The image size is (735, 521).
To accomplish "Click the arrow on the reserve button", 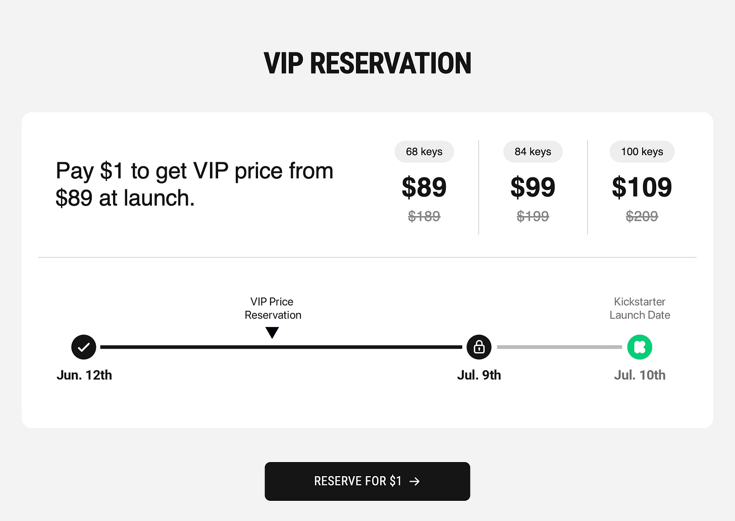I will [x=414, y=482].
